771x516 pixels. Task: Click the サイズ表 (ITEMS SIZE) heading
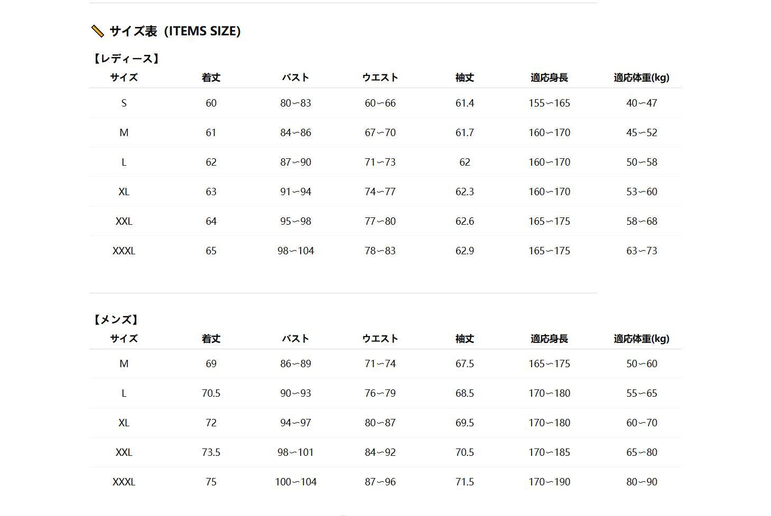click(175, 31)
